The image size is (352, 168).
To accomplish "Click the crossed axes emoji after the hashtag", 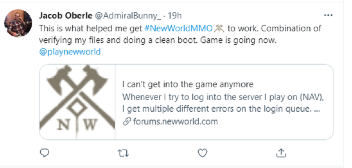I will pos(219,29).
